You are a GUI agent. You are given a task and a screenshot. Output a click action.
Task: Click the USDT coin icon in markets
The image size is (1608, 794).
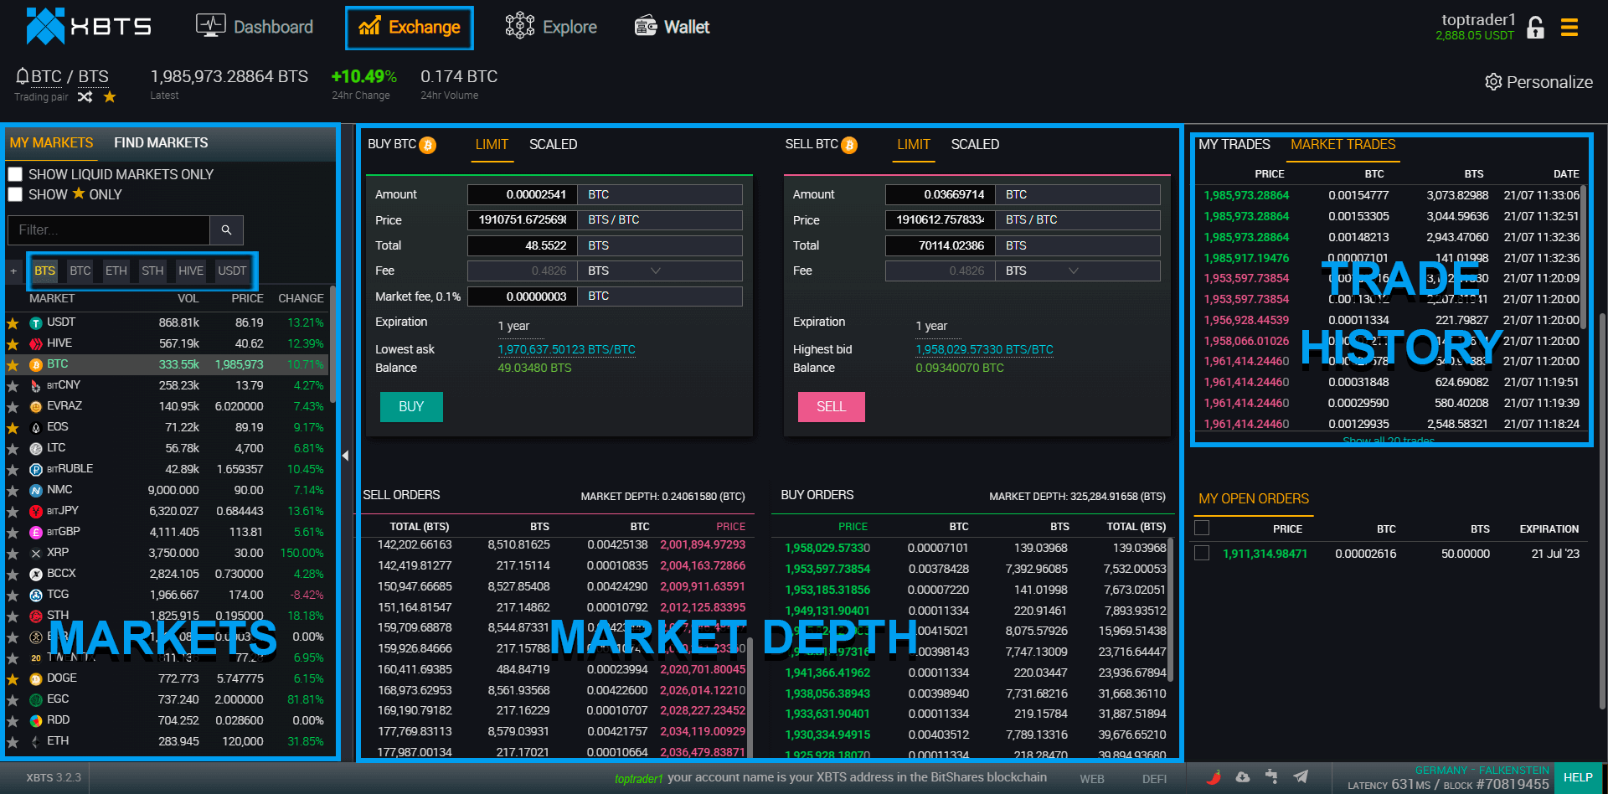pos(36,322)
